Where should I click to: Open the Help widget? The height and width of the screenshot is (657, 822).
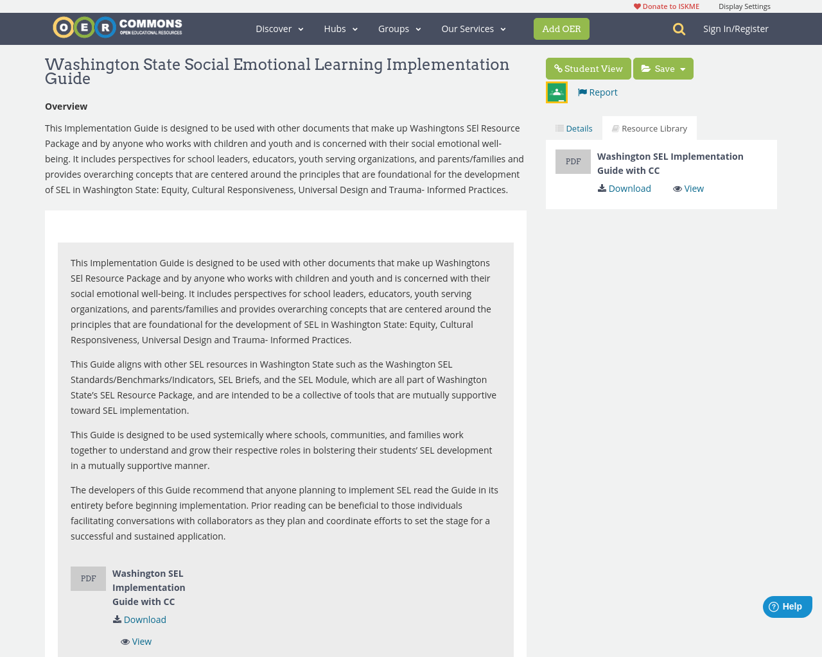pos(787,605)
